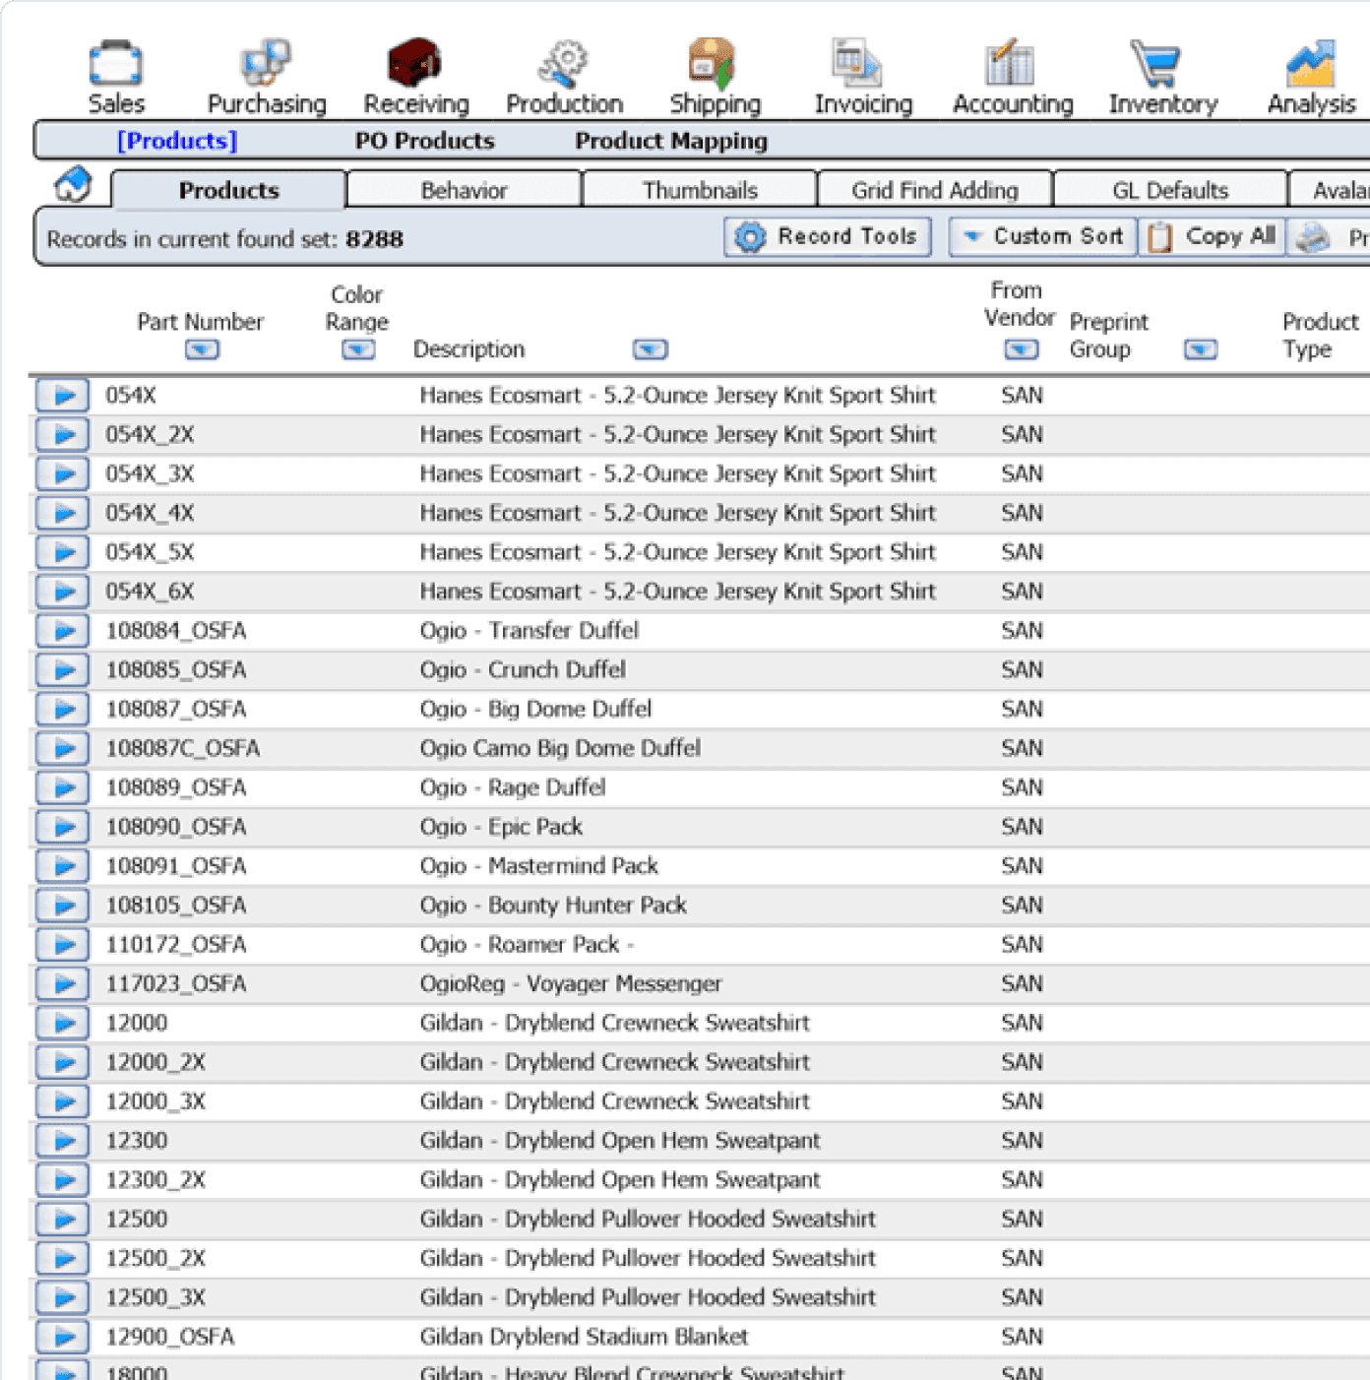1370x1380 pixels.
Task: Select PO Products in the submenu bar
Action: coord(424,141)
